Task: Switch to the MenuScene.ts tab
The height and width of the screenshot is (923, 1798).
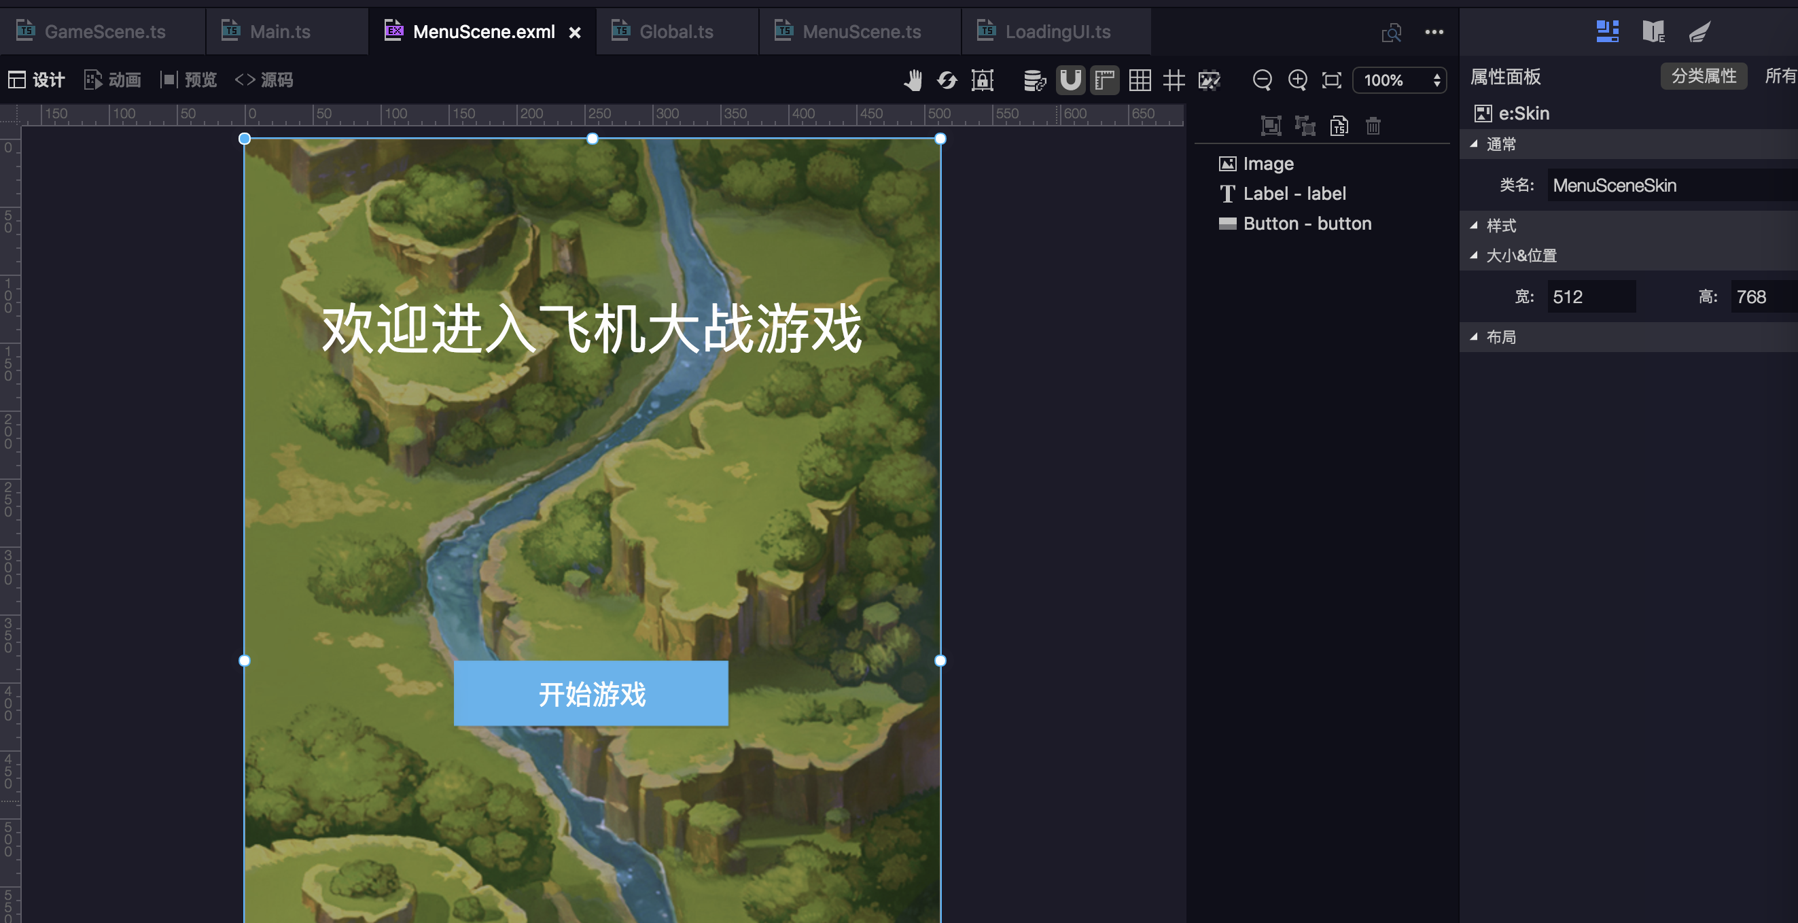Action: [x=861, y=31]
